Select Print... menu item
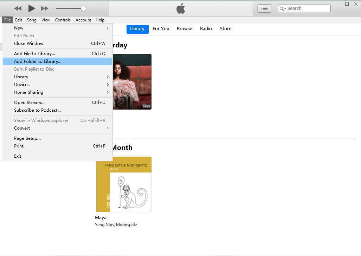Screen dimensions: 361x256 coord(57,146)
